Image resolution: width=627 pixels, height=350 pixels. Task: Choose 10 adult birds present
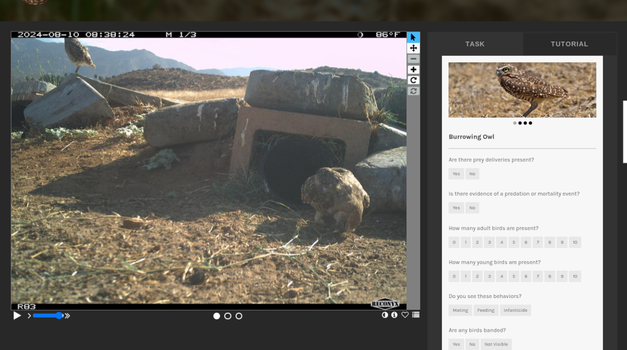pos(575,242)
